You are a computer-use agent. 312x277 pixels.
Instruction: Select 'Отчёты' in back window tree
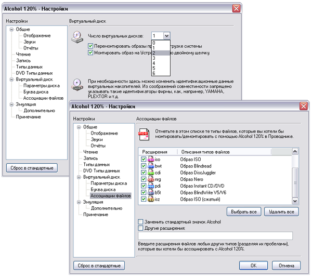click(31, 48)
